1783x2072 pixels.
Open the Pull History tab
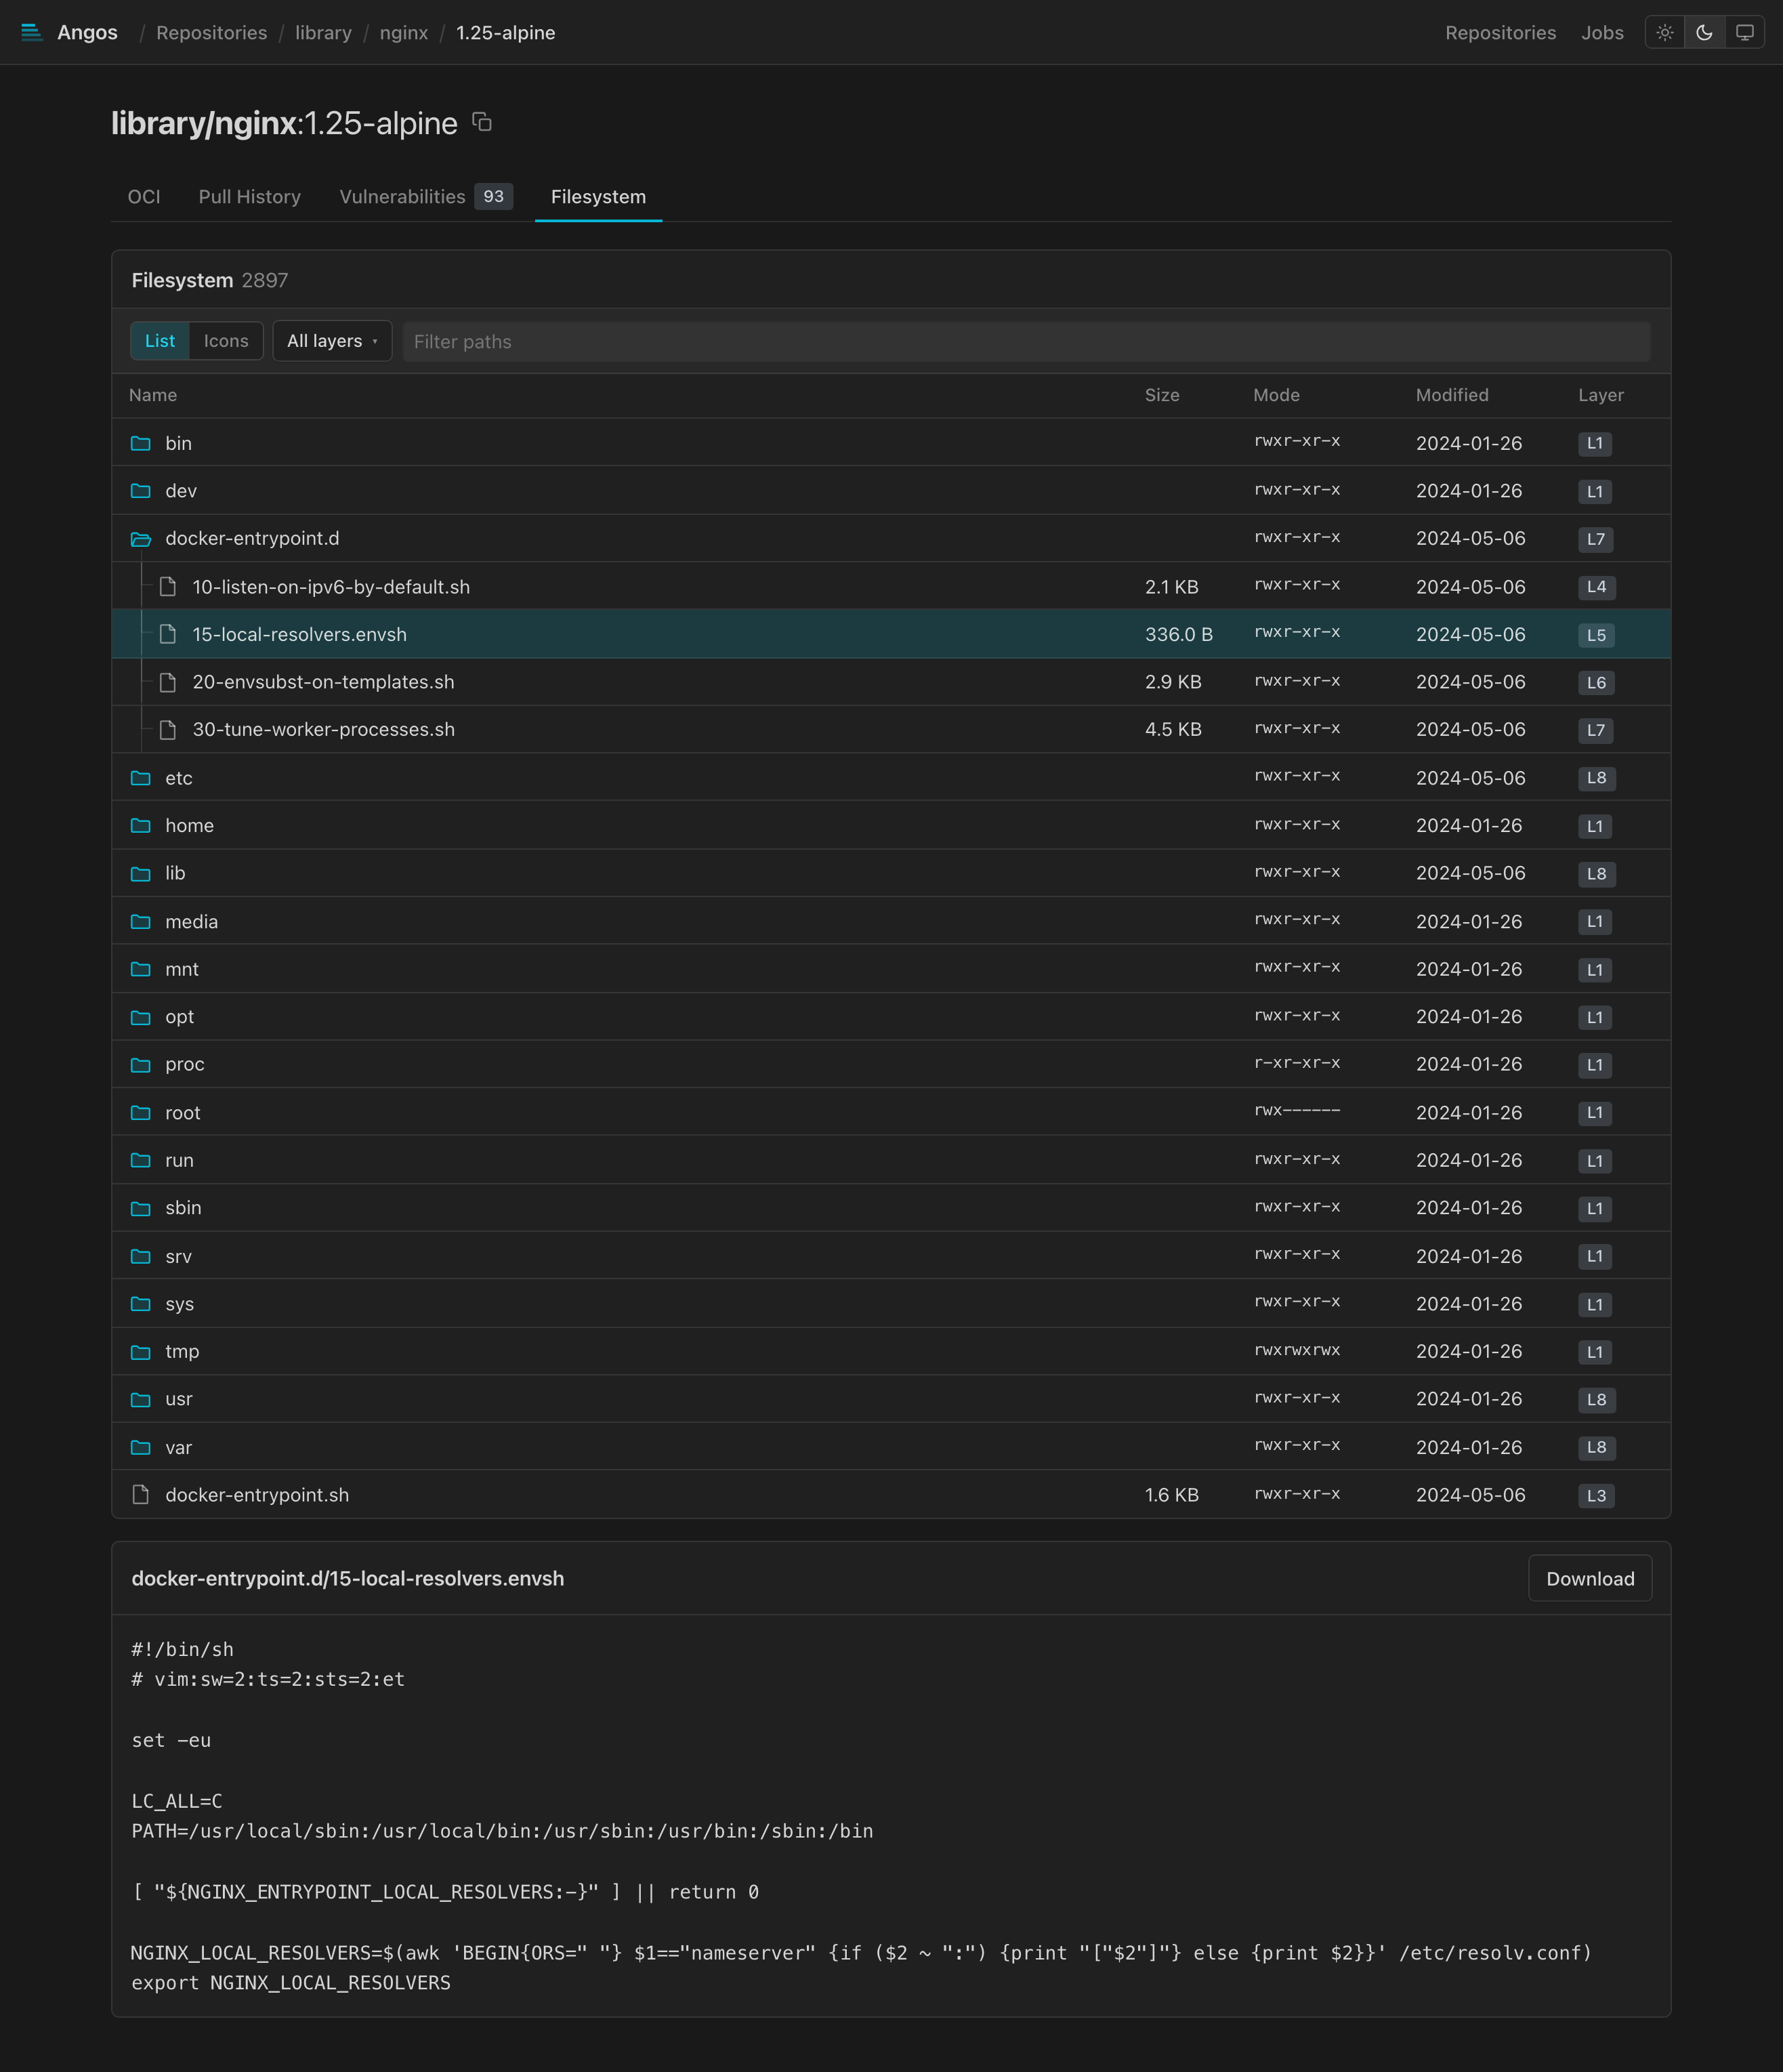pyautogui.click(x=250, y=197)
